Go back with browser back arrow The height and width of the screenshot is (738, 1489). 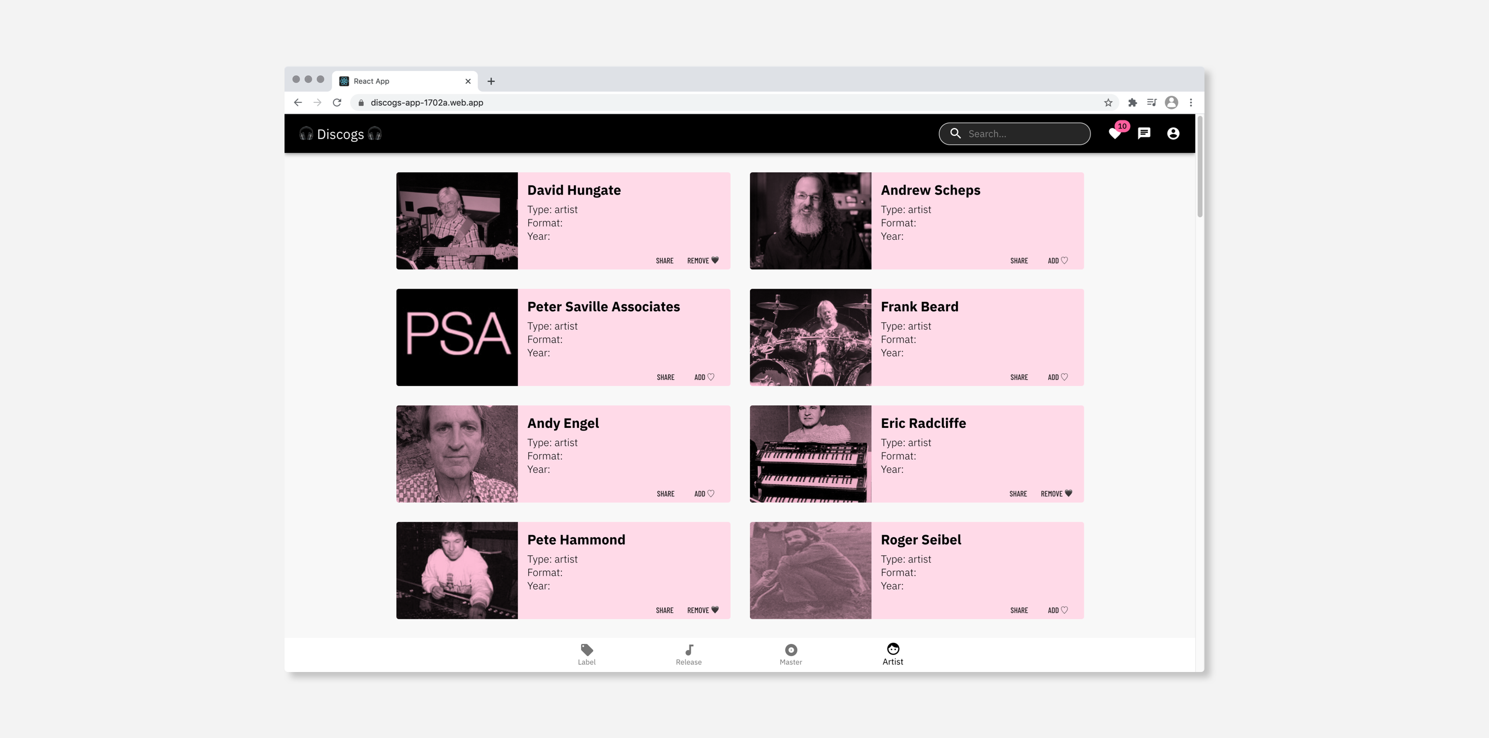[298, 102]
